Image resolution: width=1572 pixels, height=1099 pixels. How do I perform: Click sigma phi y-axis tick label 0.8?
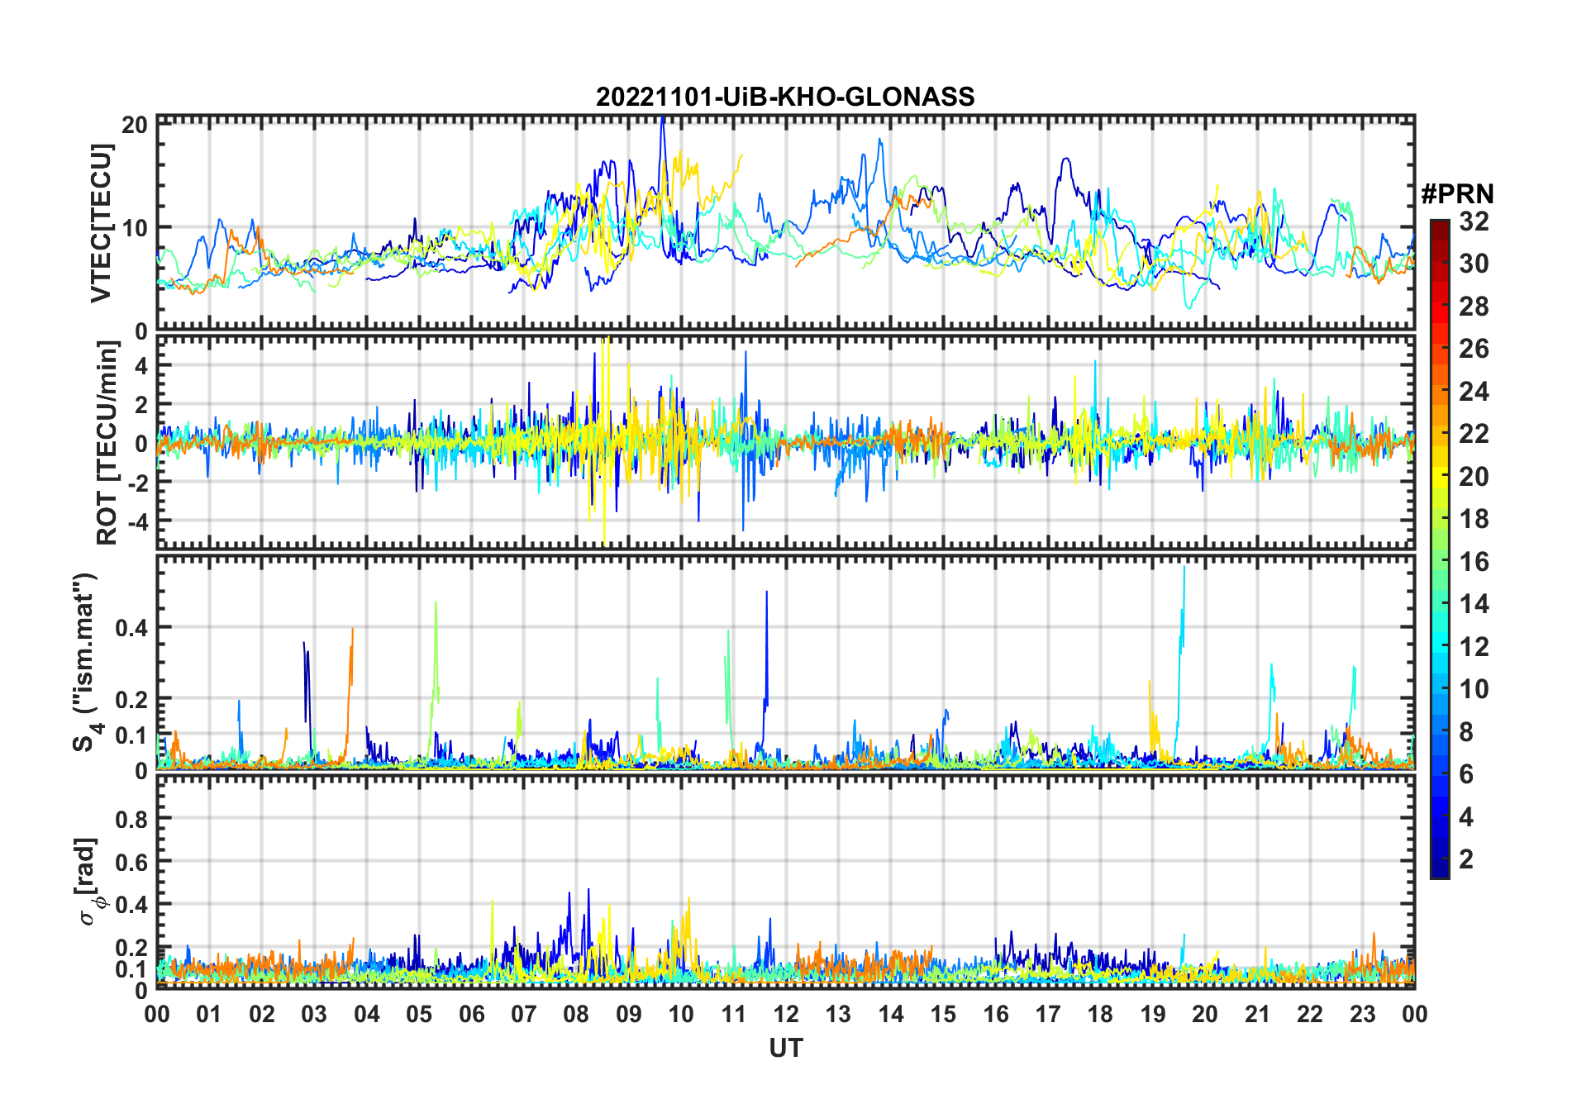coord(132,819)
